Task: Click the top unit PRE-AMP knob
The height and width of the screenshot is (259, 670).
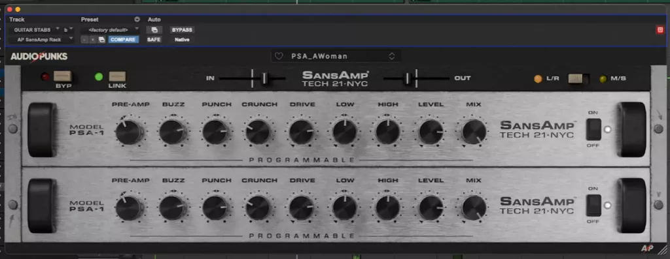Action: (x=129, y=132)
